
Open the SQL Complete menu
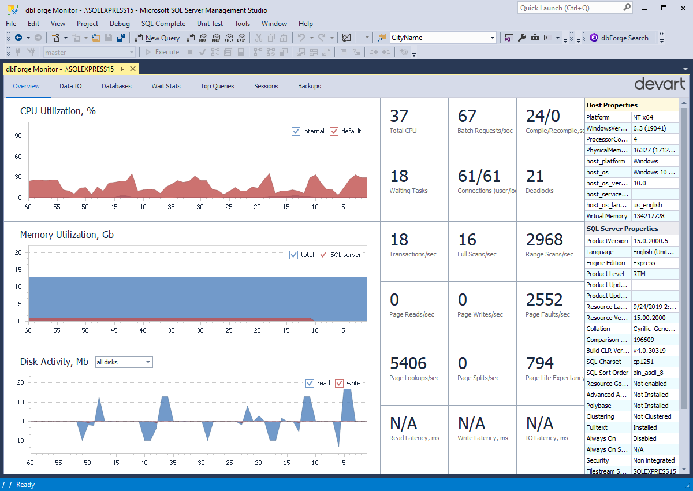point(163,24)
